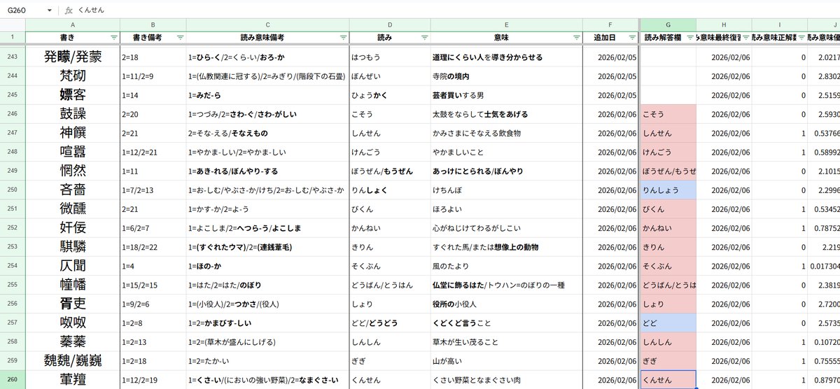Open filter menu for 追加日 column
840x389 pixels.
coord(631,37)
